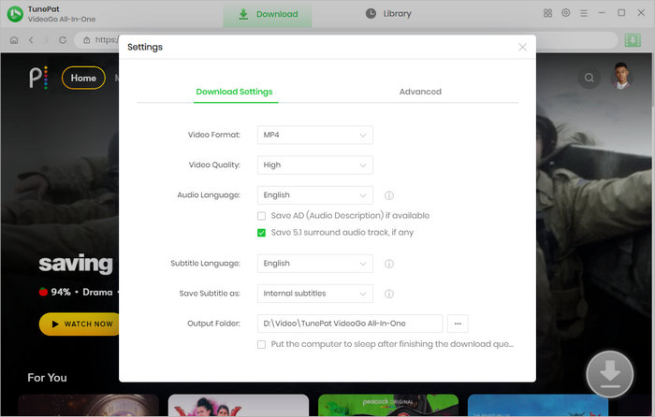Go to browser home icon
The width and height of the screenshot is (655, 417).
pos(14,40)
